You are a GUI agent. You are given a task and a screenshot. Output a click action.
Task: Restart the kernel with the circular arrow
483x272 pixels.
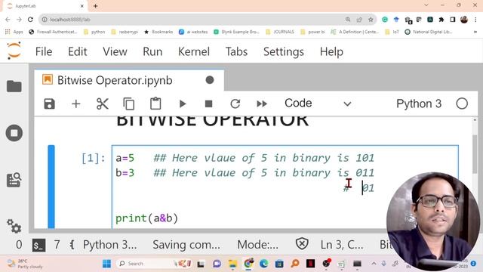[235, 104]
